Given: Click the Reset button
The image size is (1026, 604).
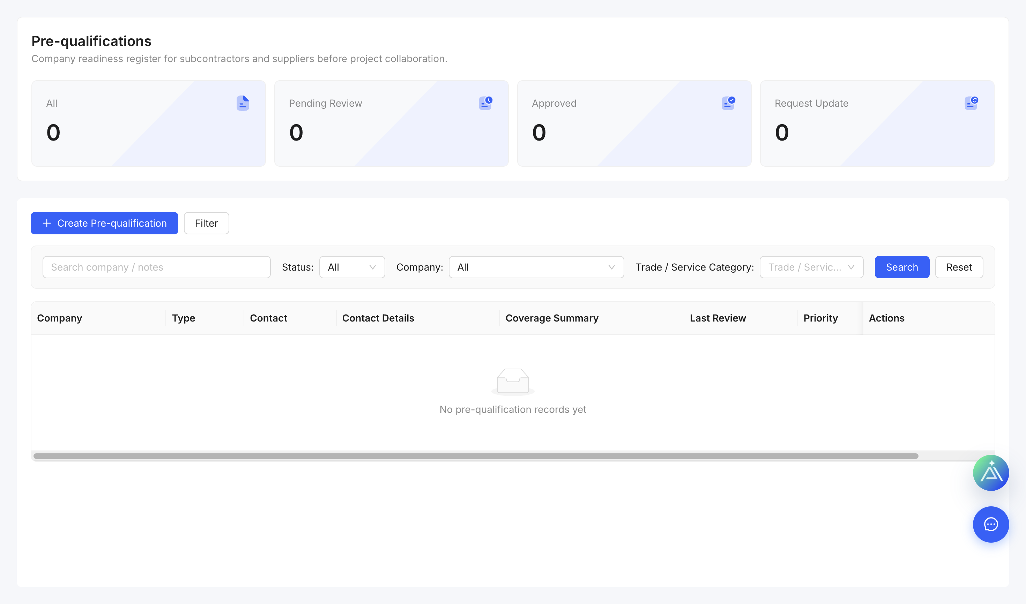Looking at the screenshot, I should (x=959, y=267).
